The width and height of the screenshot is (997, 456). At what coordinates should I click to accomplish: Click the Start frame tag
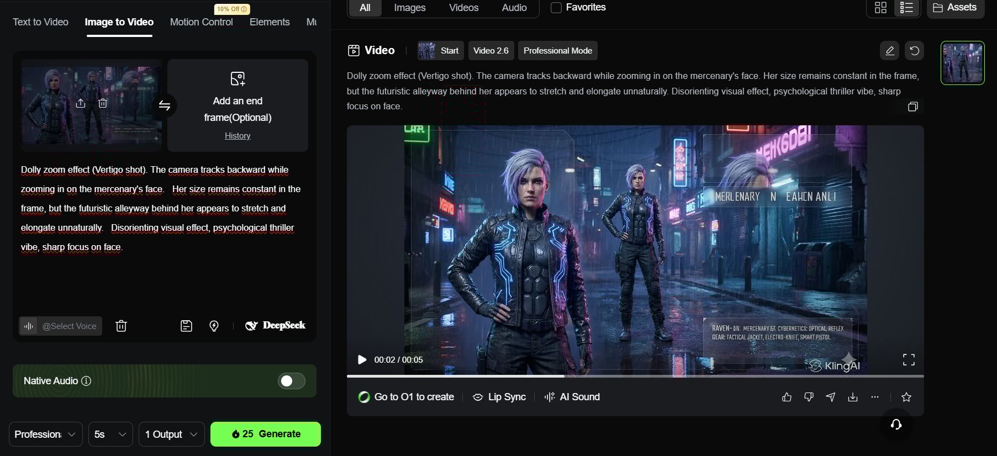(440, 51)
